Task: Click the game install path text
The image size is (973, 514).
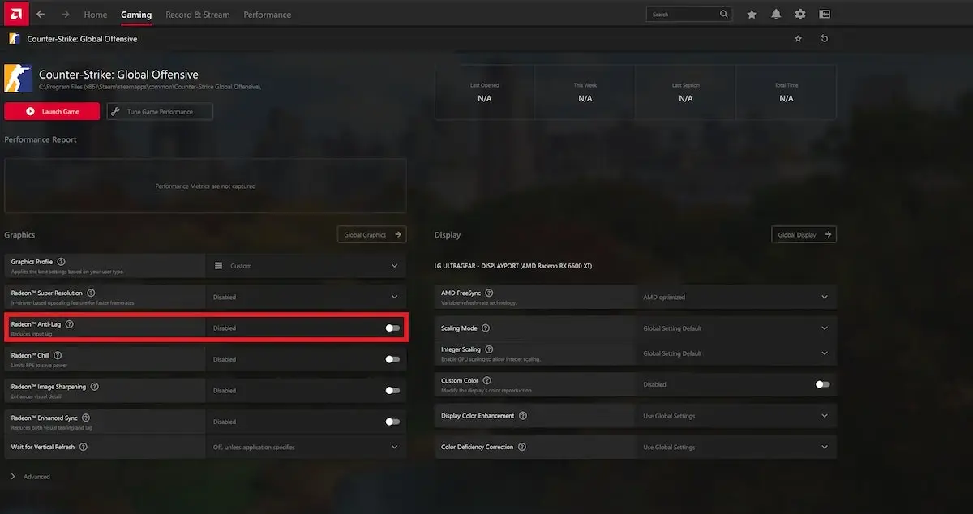Action: [x=150, y=87]
